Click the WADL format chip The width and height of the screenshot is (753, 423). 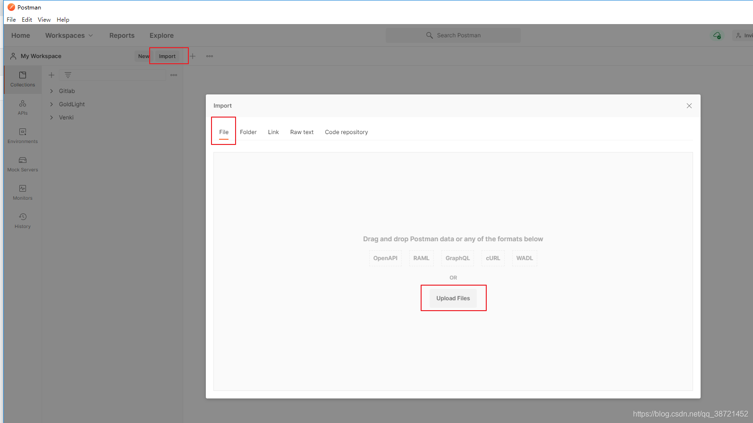tap(525, 258)
